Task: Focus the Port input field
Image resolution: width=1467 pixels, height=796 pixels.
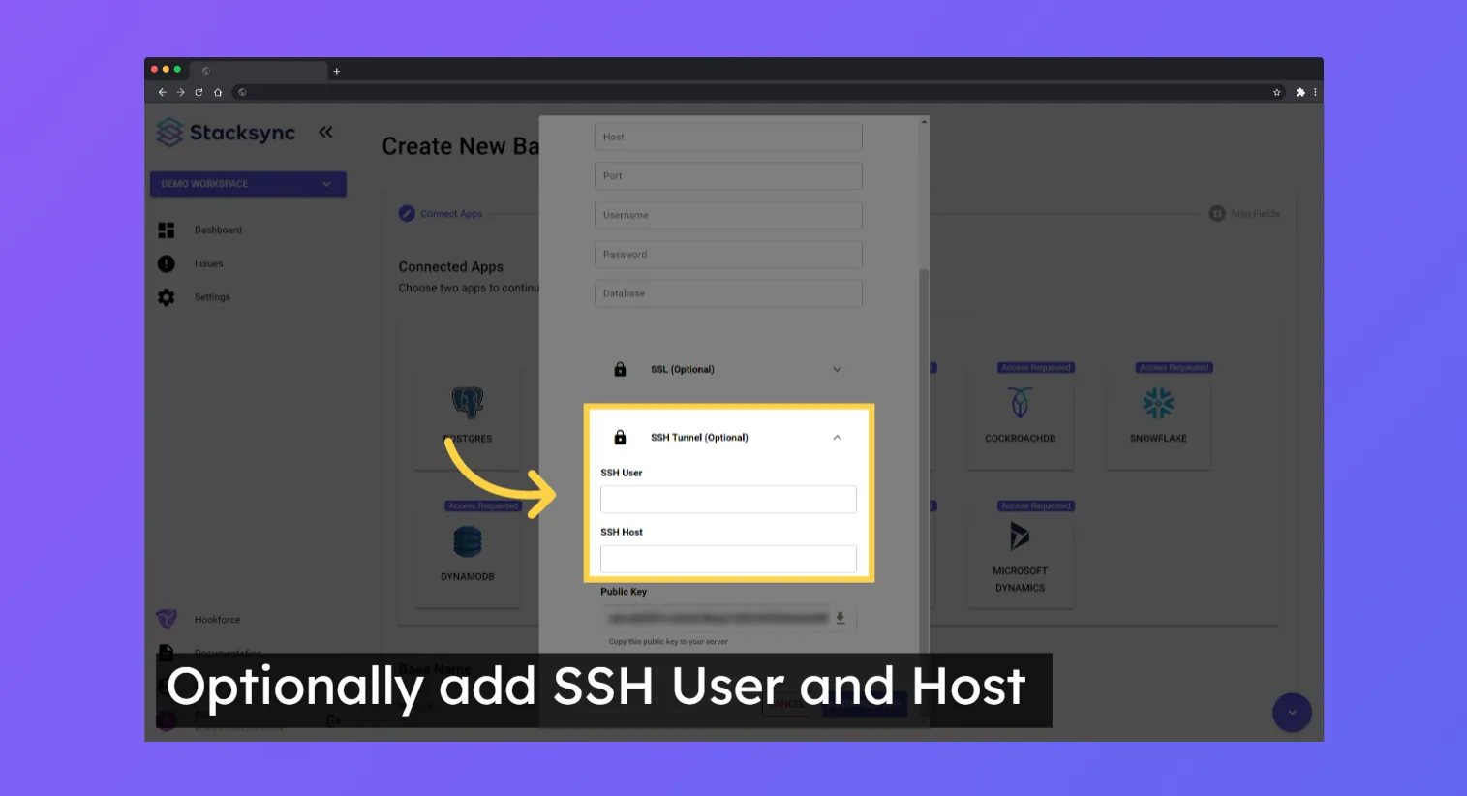Action: tap(728, 176)
